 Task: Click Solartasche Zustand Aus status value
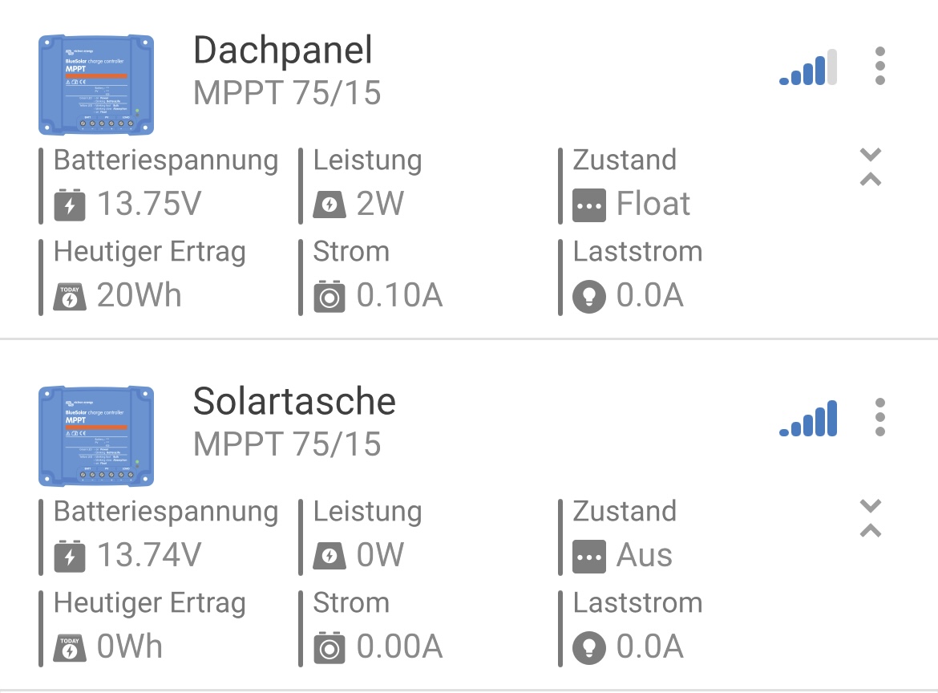click(x=644, y=556)
